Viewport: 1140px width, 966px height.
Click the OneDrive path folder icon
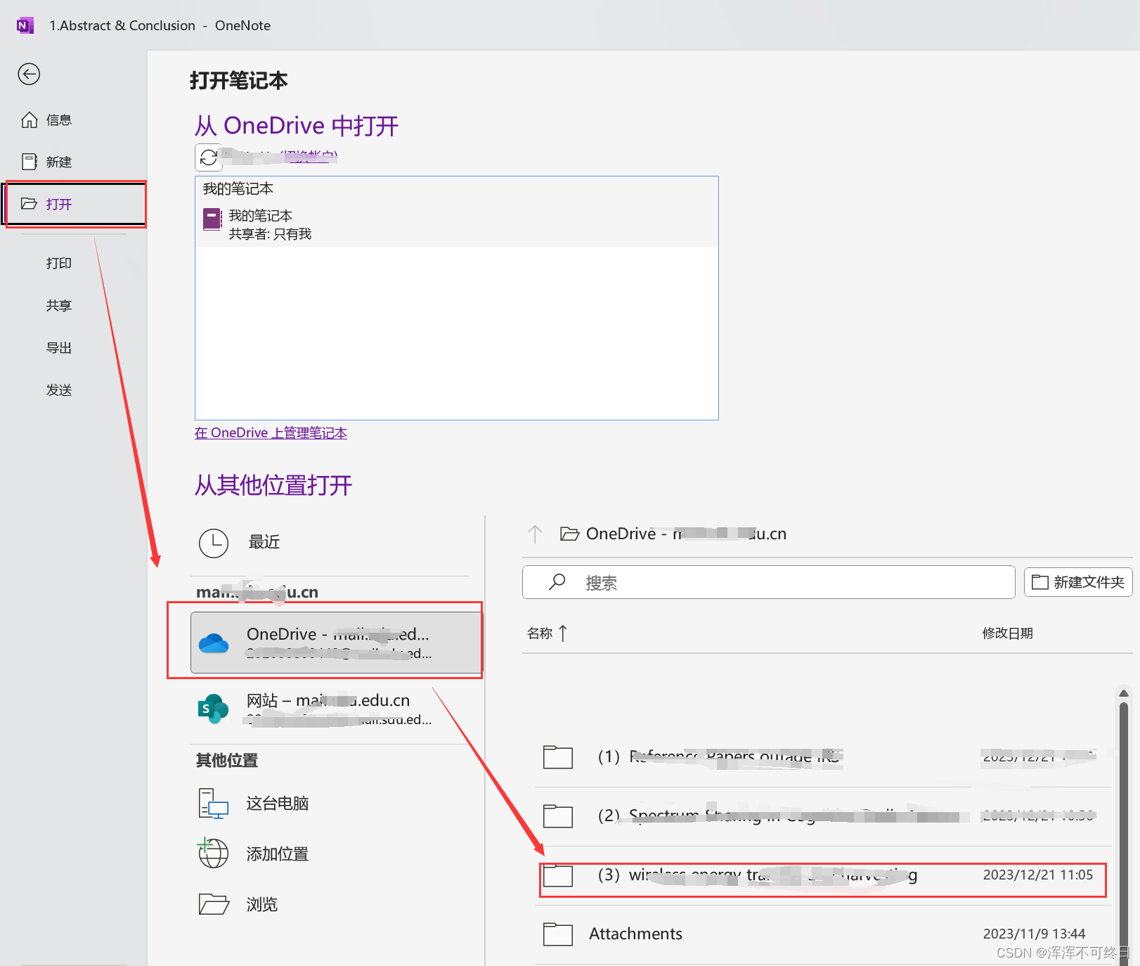tap(569, 534)
